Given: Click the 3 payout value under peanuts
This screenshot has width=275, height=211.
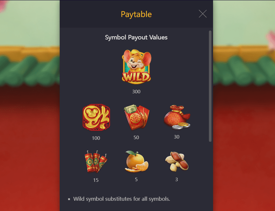Looking at the screenshot, I should tap(176, 180).
